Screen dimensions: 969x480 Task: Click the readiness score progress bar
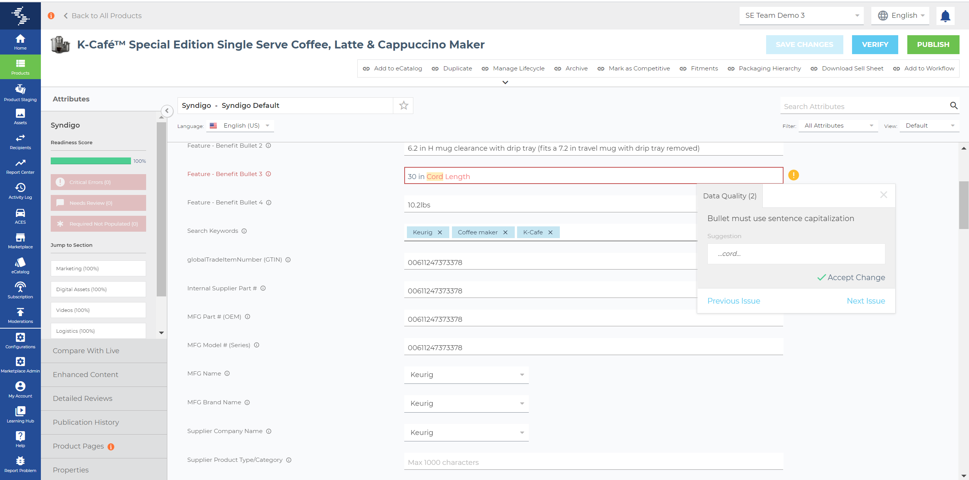tap(91, 161)
